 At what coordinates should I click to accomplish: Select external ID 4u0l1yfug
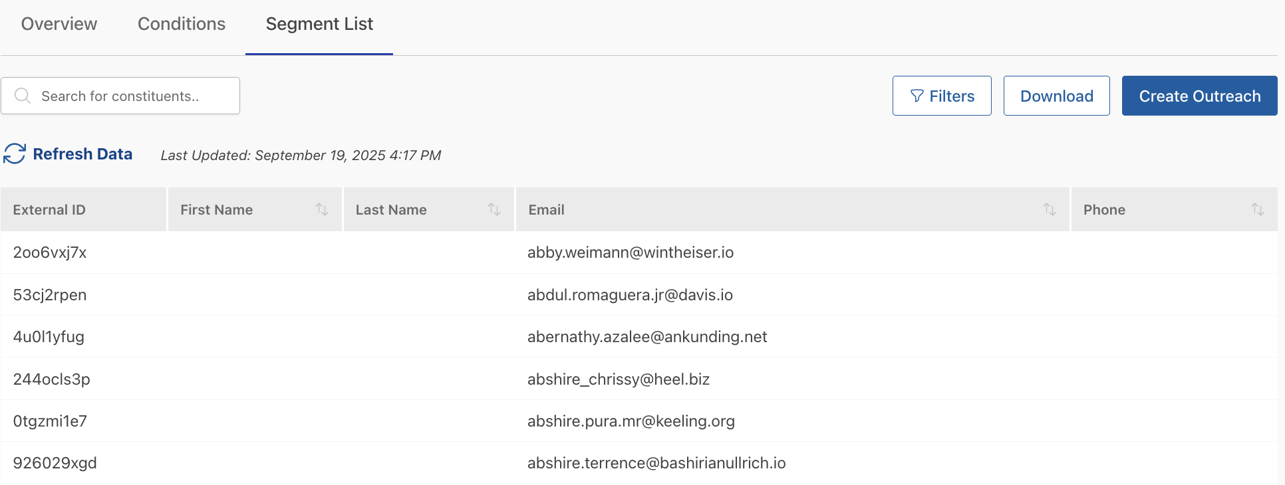click(x=49, y=337)
